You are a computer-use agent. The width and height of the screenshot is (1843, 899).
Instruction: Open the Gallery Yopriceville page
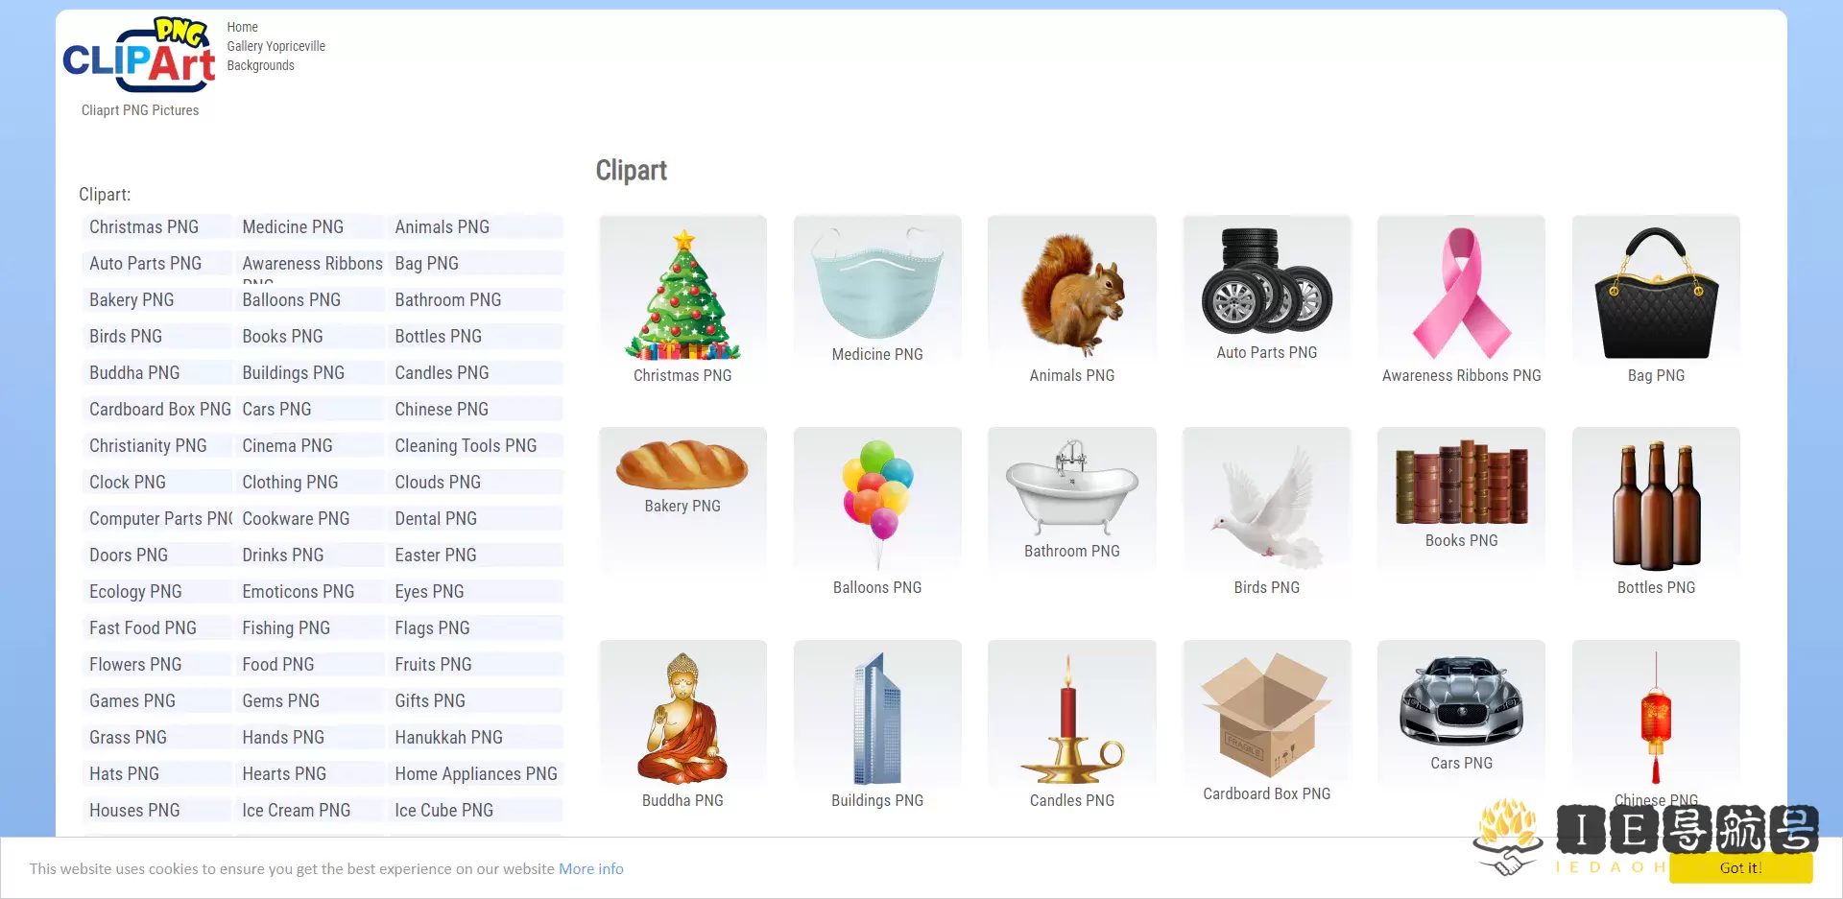275,45
